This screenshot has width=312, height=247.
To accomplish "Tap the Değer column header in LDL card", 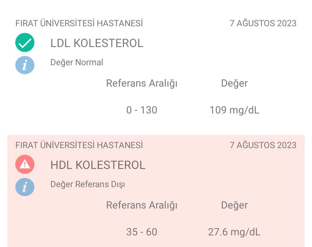I will point(234,83).
